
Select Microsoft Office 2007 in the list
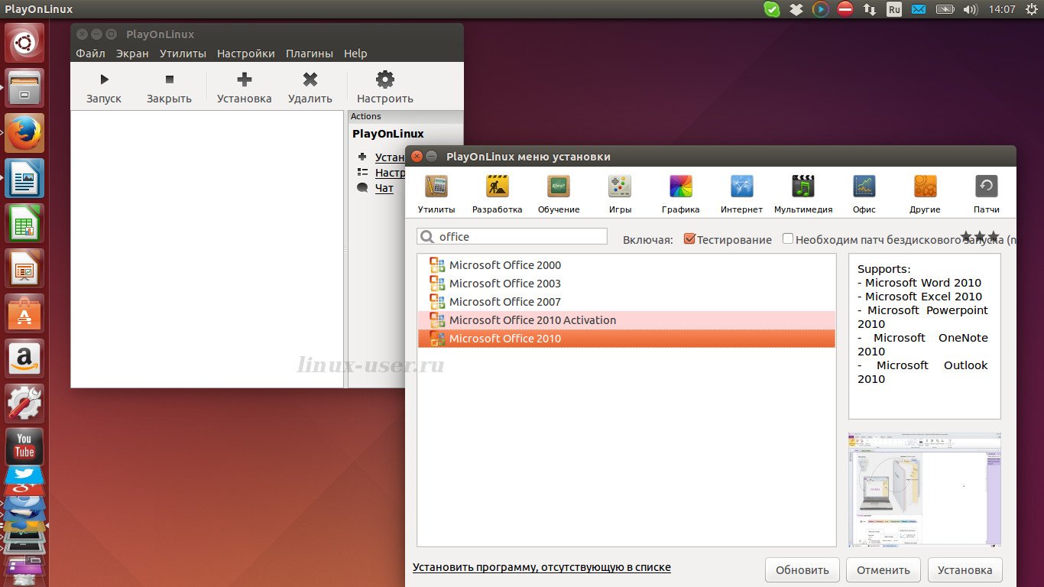[626, 302]
